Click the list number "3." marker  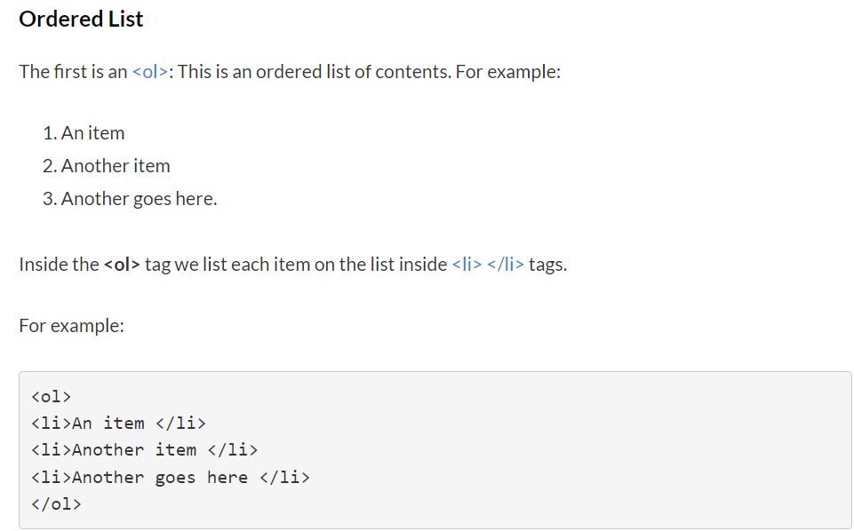coord(50,199)
